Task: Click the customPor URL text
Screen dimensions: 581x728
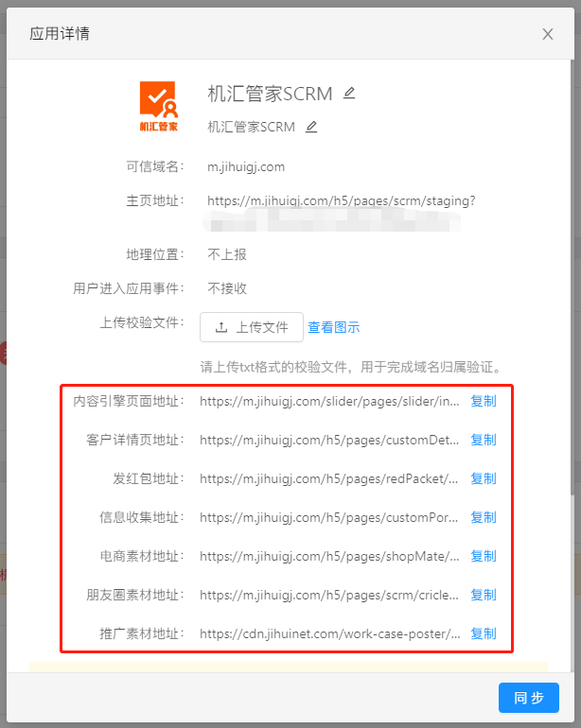Action: point(329,518)
